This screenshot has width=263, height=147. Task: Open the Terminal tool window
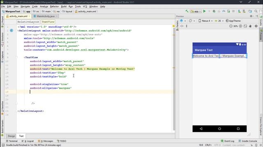[12, 141]
